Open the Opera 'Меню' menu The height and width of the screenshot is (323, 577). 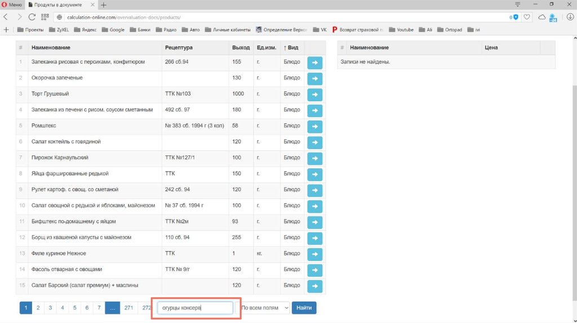point(11,5)
